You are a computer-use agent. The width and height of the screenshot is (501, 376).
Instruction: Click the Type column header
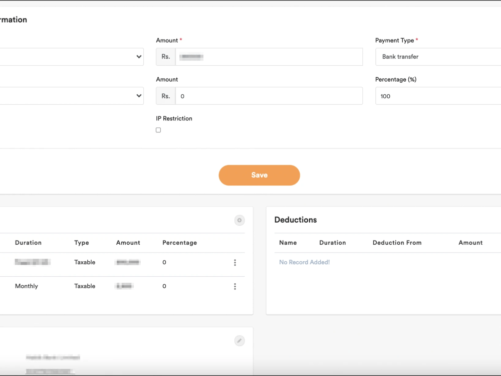[82, 243]
